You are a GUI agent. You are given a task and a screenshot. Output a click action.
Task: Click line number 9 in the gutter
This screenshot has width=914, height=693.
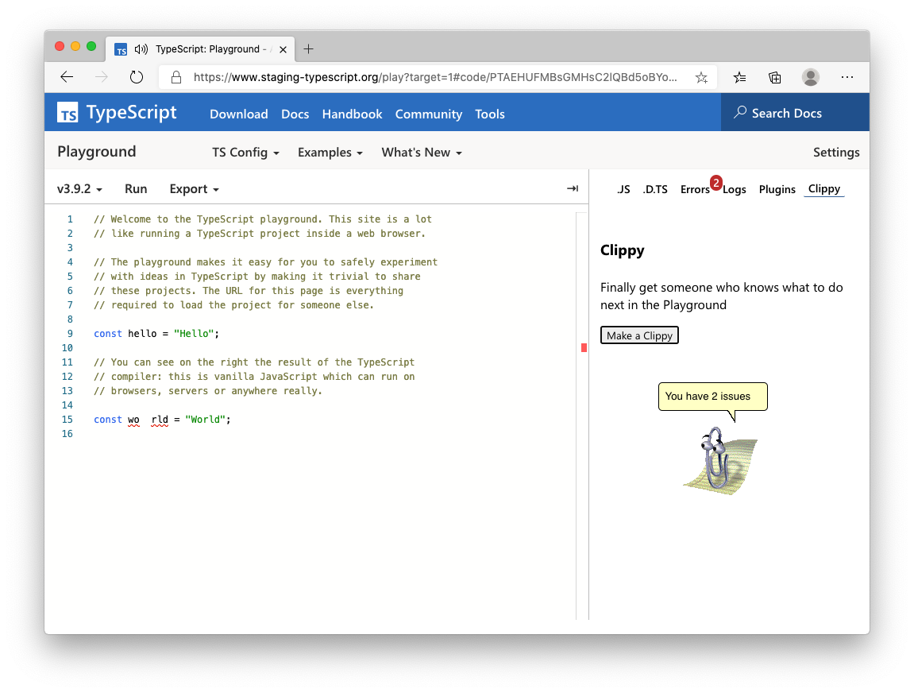(70, 334)
